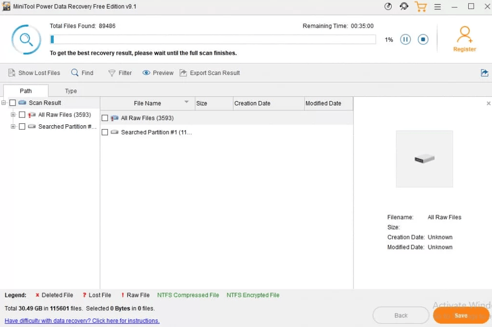492x327 pixels.
Task: Click the Total Files Found: 89486 text
Action: (82, 26)
